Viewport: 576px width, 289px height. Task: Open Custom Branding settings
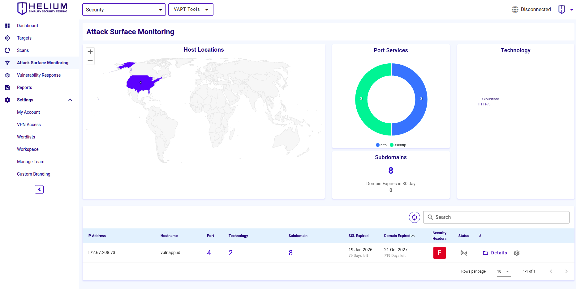(33, 174)
